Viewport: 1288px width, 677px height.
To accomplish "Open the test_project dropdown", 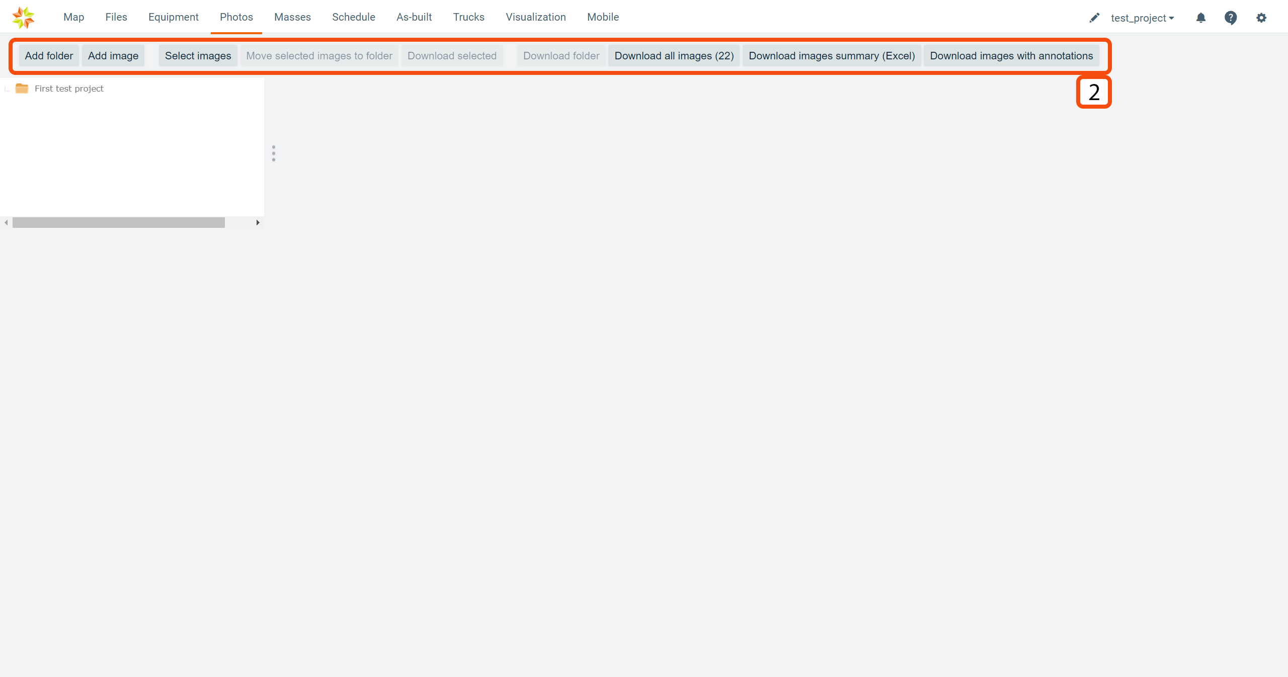I will (x=1142, y=18).
